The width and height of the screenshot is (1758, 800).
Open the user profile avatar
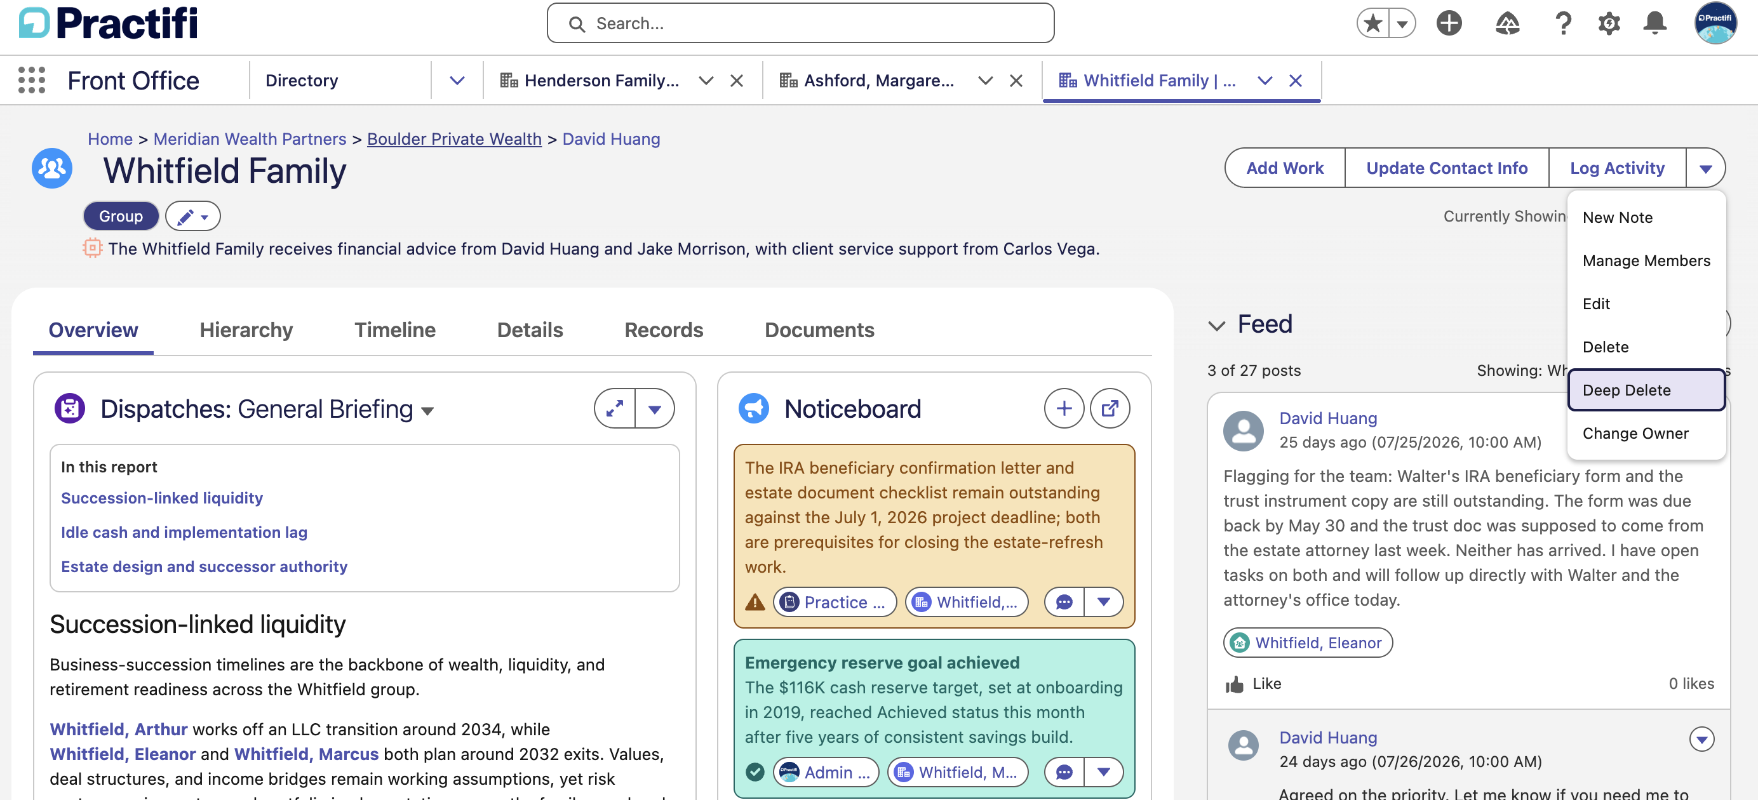click(1715, 23)
